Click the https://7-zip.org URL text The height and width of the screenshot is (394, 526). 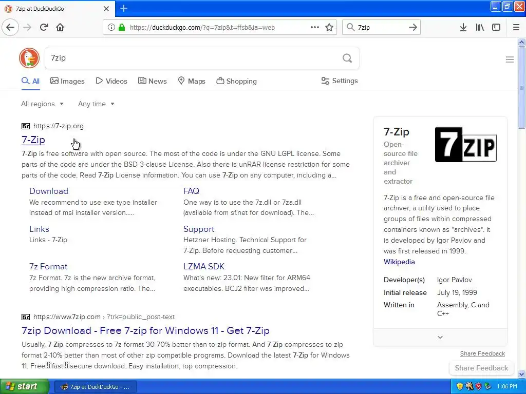pos(59,126)
